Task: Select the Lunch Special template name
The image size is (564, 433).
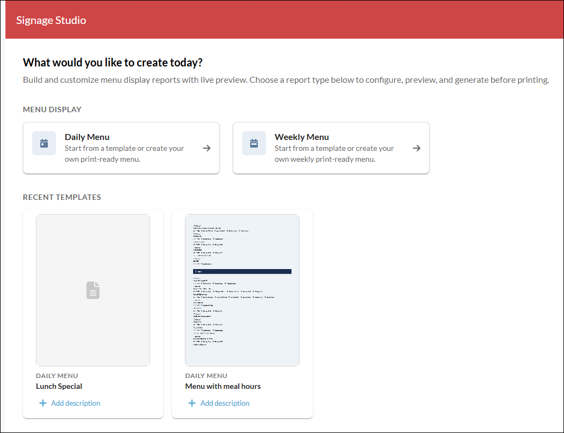Action: (x=59, y=386)
